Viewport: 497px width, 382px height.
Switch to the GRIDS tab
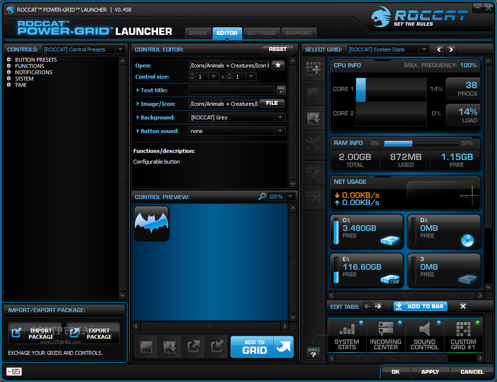[x=198, y=33]
